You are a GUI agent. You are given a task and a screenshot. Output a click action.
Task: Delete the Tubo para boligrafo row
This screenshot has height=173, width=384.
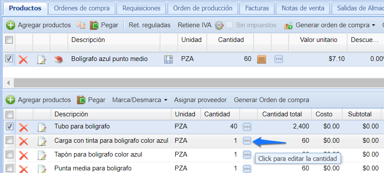23,127
